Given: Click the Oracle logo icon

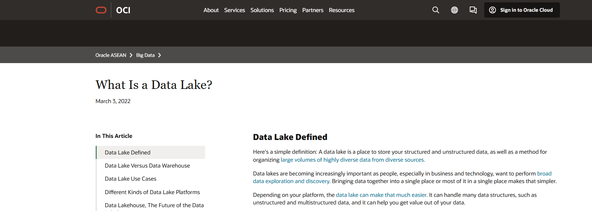Looking at the screenshot, I should [x=101, y=10].
